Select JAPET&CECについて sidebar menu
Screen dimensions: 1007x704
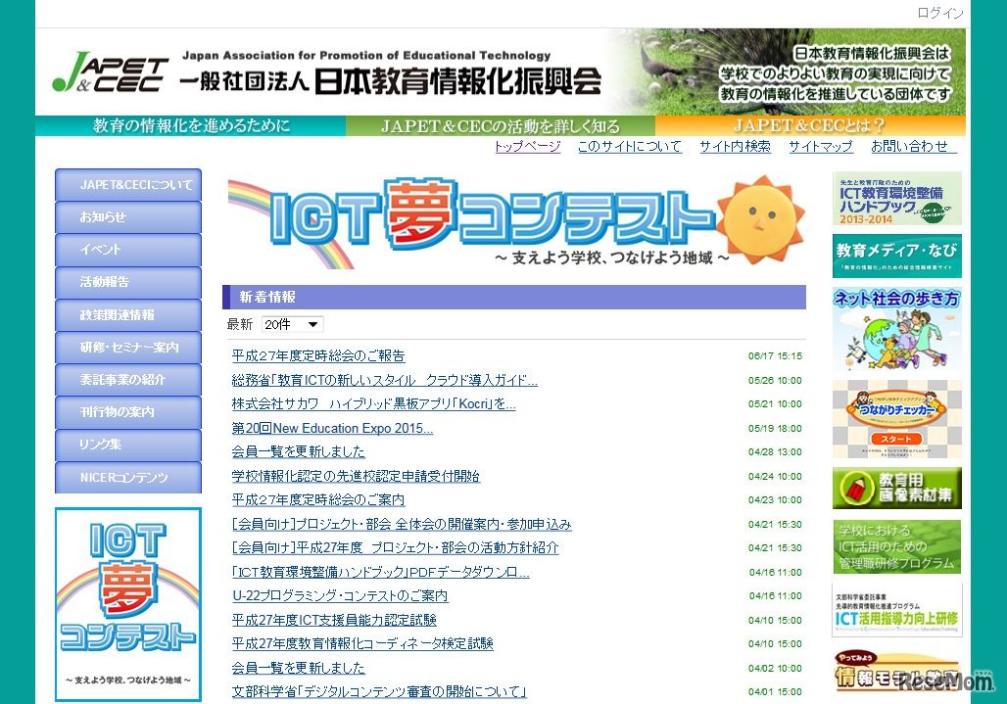click(x=128, y=185)
